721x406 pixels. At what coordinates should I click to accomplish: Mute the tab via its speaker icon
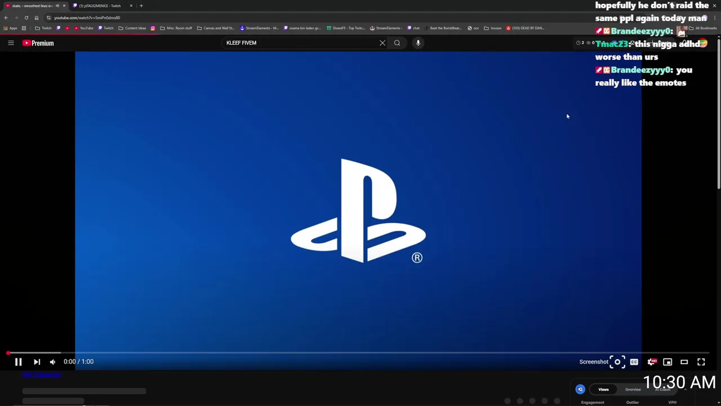click(57, 6)
